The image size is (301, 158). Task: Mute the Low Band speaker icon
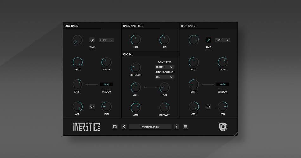coord(92,106)
